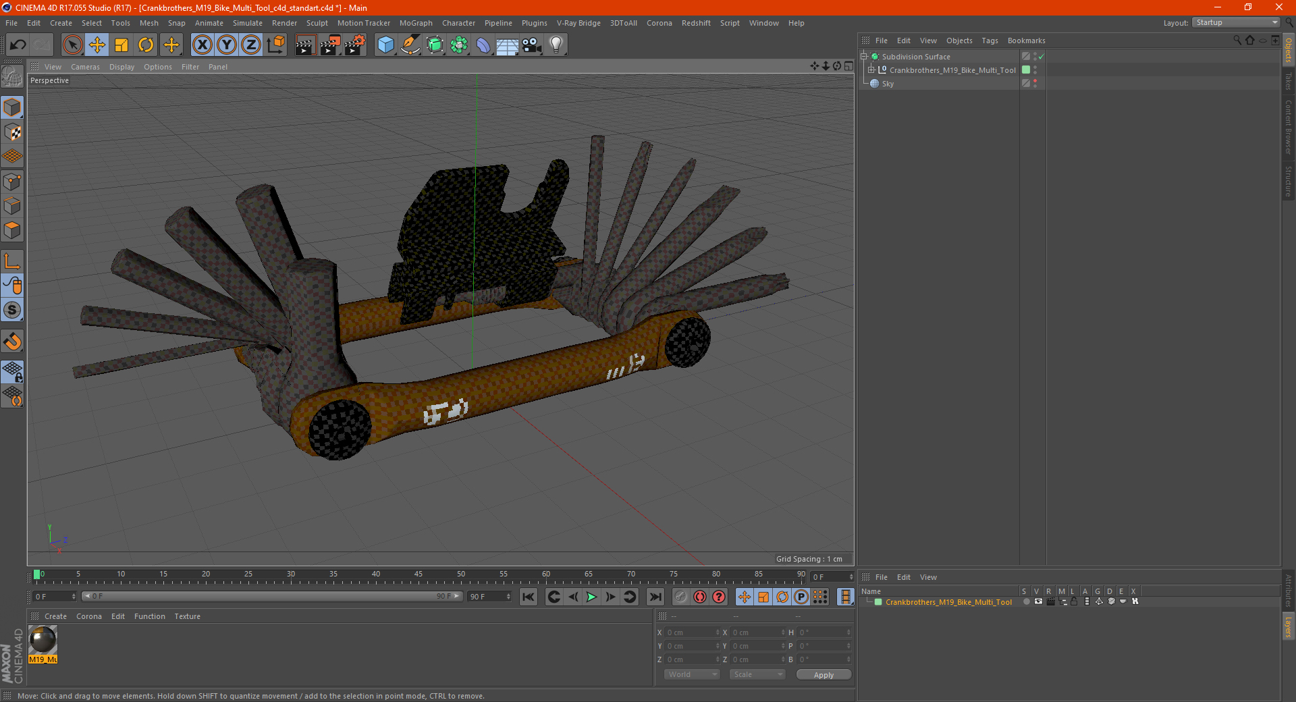Image resolution: width=1296 pixels, height=702 pixels.
Task: Open the Layers side tab
Action: [1289, 626]
